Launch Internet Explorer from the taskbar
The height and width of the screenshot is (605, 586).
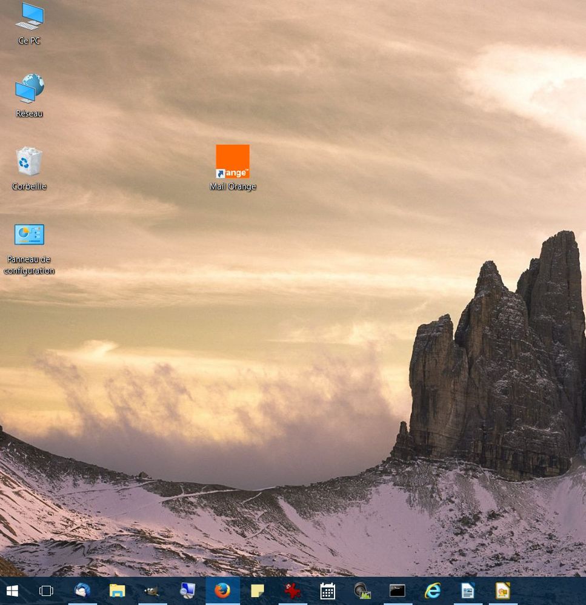click(433, 590)
